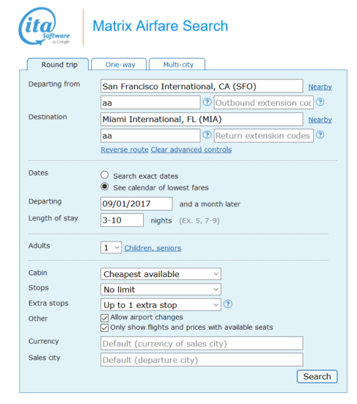Viewport: 357px width, 404px height.
Task: Uncheck Allow airport changes
Action: (x=104, y=318)
